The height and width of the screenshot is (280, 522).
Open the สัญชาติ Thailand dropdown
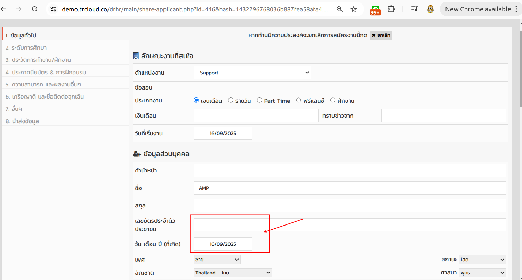pos(233,273)
